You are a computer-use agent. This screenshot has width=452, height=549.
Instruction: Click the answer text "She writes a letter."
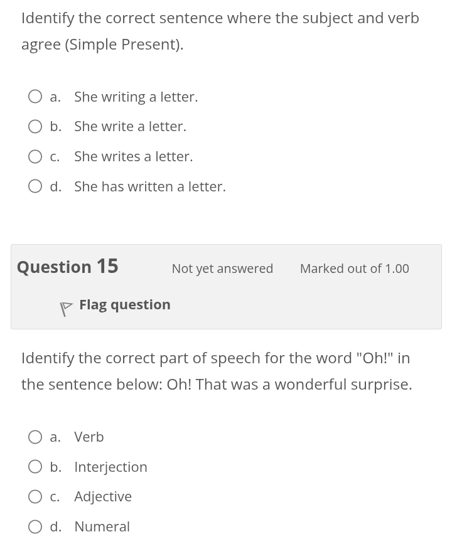tap(133, 156)
